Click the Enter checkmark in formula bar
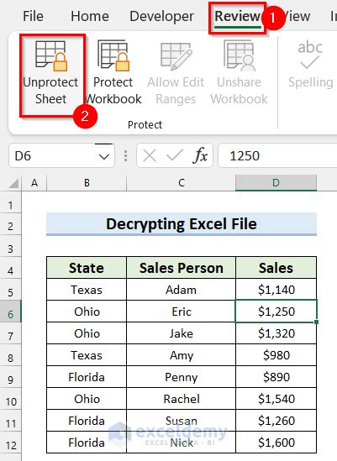This screenshot has height=461, width=337. tap(175, 155)
